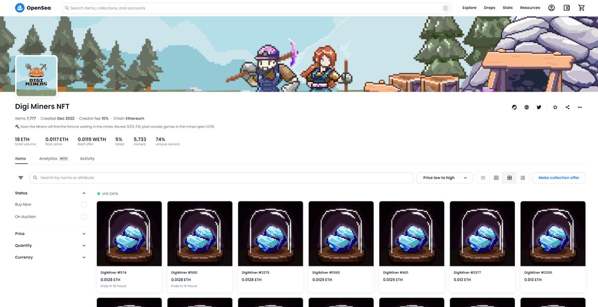Image resolution: width=598 pixels, height=307 pixels.
Task: Select the Items tab
Action: point(20,158)
